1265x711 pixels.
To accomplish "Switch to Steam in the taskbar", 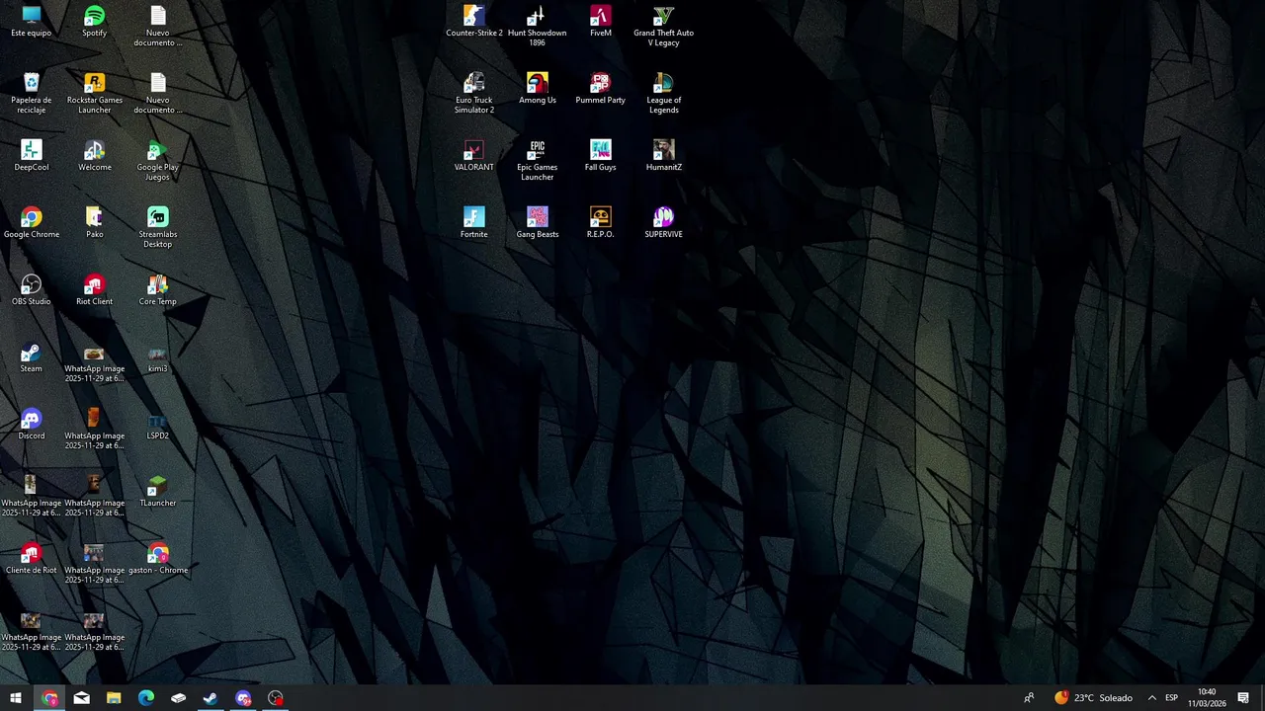I will (x=211, y=698).
